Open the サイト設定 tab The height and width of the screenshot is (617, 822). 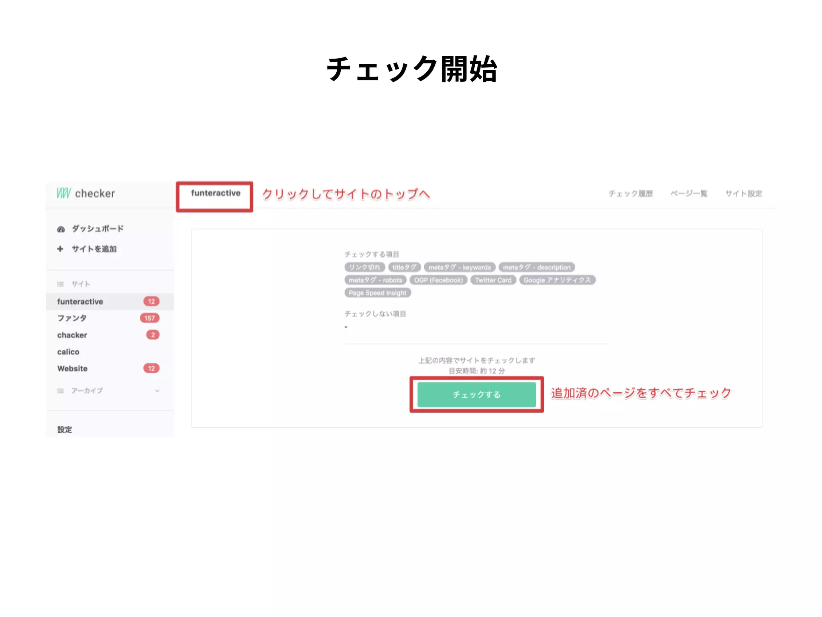743,194
